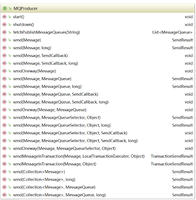The width and height of the screenshot is (196, 200).
Task: Click the List<MessageQueue> return type
Action: 172,32
